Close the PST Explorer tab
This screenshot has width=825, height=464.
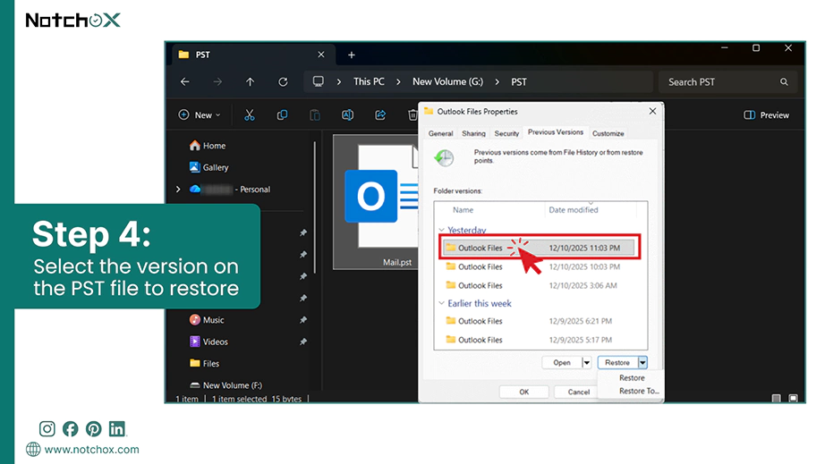(321, 55)
